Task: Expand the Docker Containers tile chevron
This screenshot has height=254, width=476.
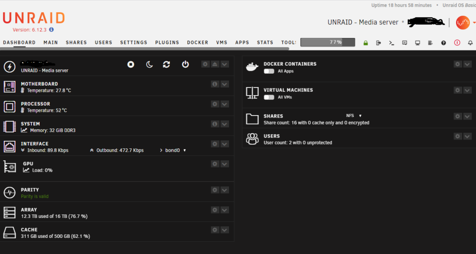Action: point(467,64)
